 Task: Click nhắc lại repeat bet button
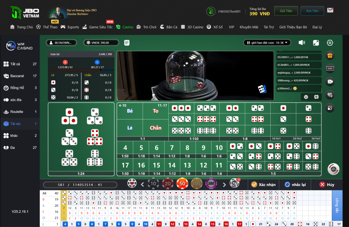[295, 184]
